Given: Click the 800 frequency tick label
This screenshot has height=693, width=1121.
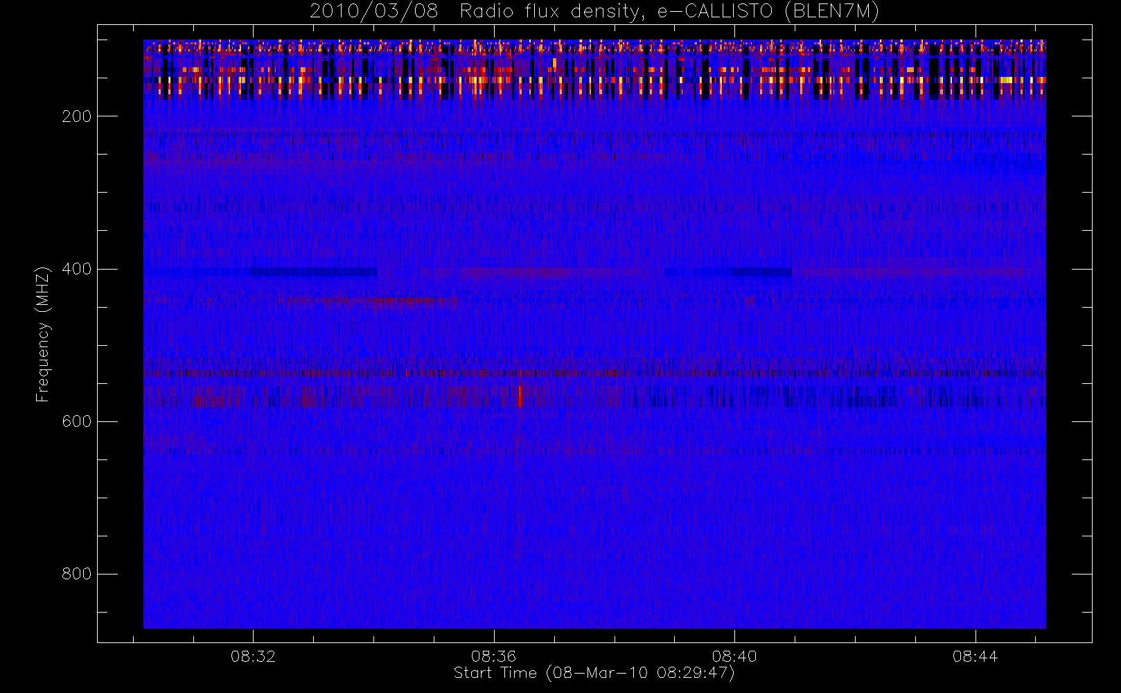Looking at the screenshot, I should click(76, 574).
